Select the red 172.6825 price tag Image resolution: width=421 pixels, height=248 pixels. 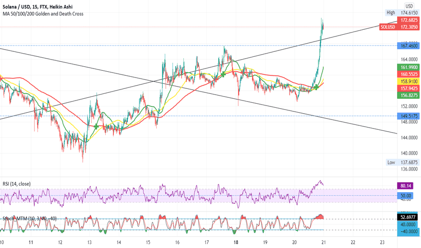(x=408, y=20)
